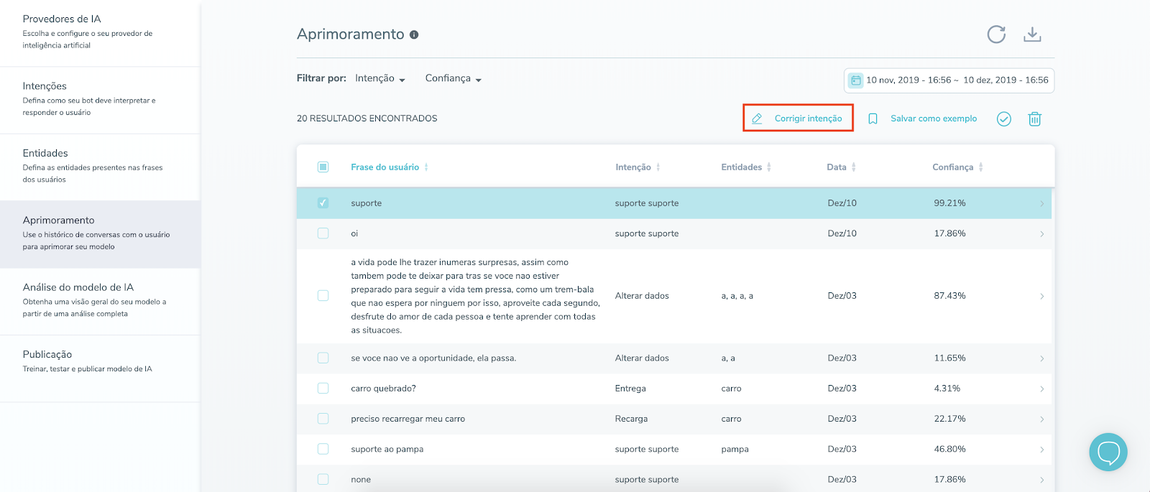The width and height of the screenshot is (1150, 492).
Task: Click the phrase 'suporte ao pampa'
Action: 387,449
